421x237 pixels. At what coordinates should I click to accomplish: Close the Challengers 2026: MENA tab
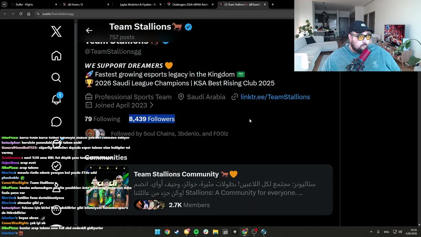point(212,5)
